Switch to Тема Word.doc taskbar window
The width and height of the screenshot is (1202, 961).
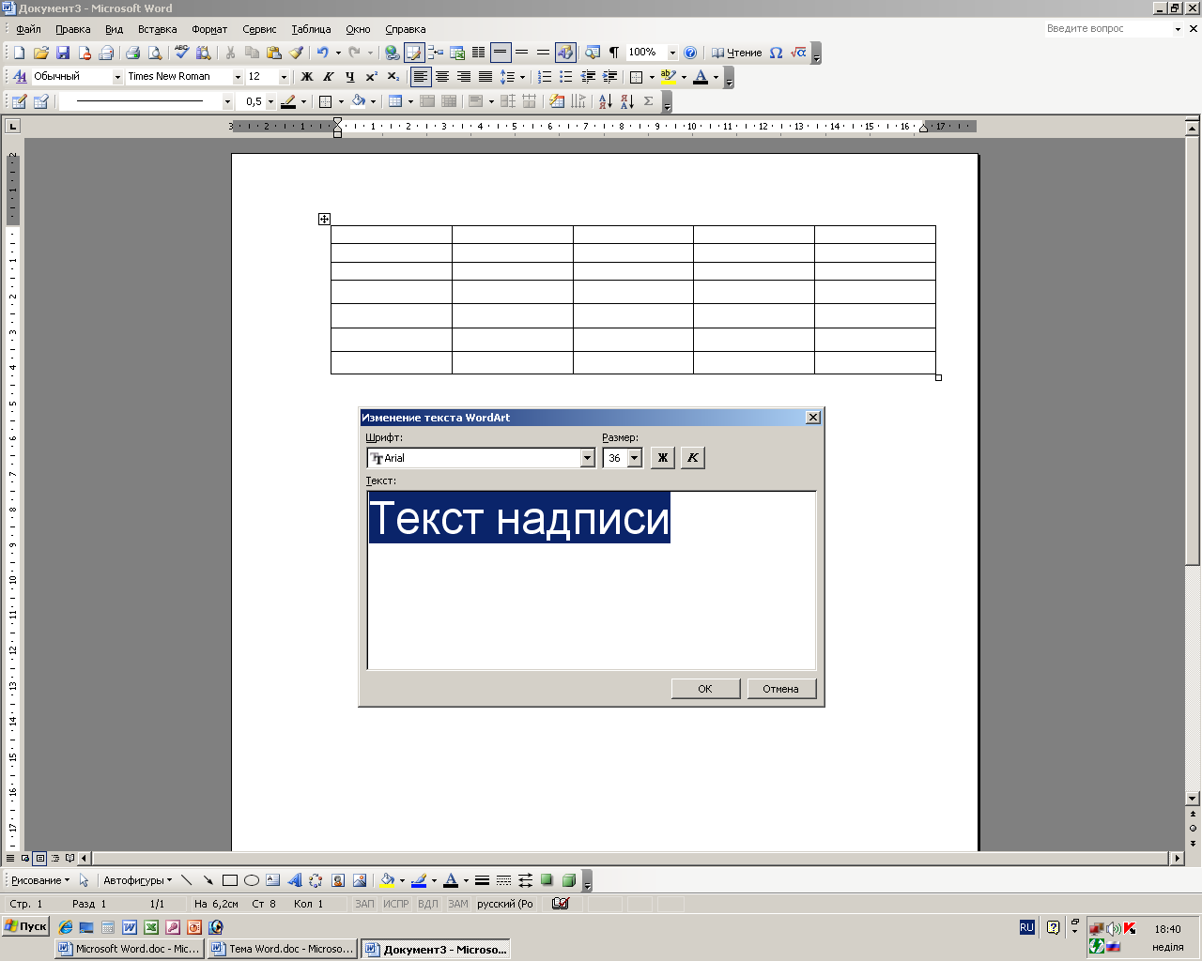click(283, 949)
